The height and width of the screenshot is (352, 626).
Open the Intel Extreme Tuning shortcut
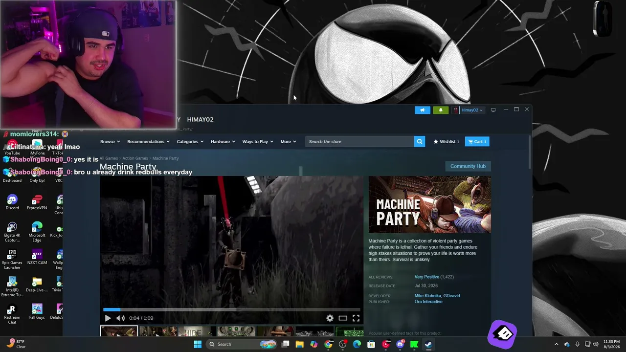[x=12, y=287]
